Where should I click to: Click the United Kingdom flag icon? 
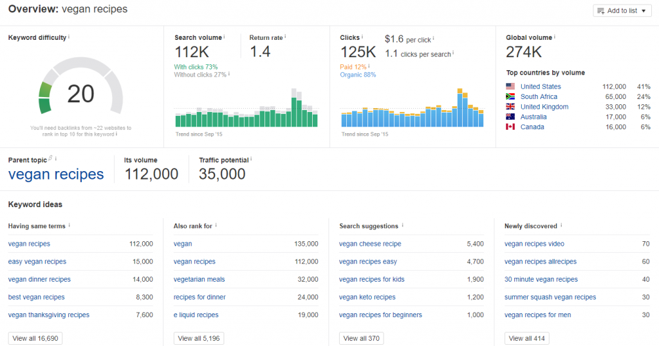tap(510, 106)
